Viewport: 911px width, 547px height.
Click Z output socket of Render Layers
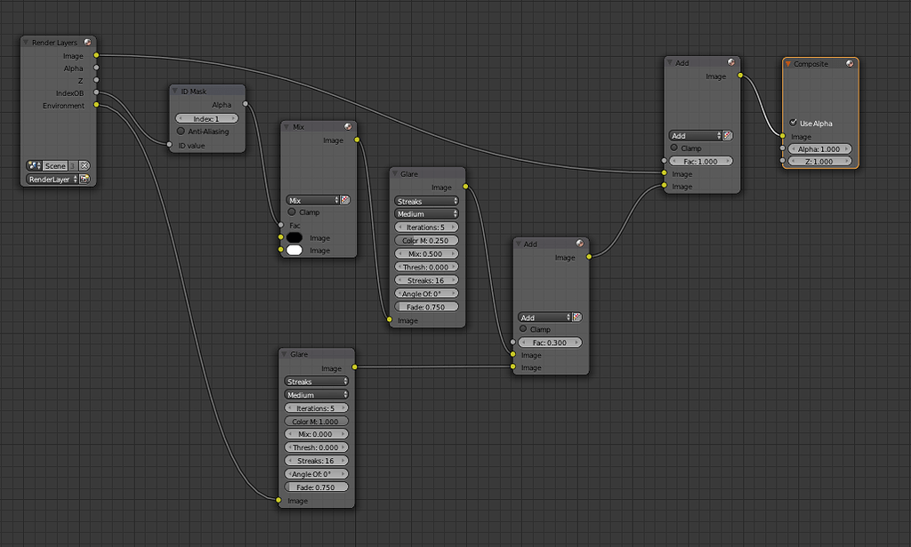click(96, 80)
